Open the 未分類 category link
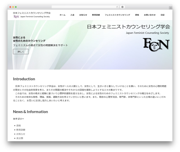 20,138
